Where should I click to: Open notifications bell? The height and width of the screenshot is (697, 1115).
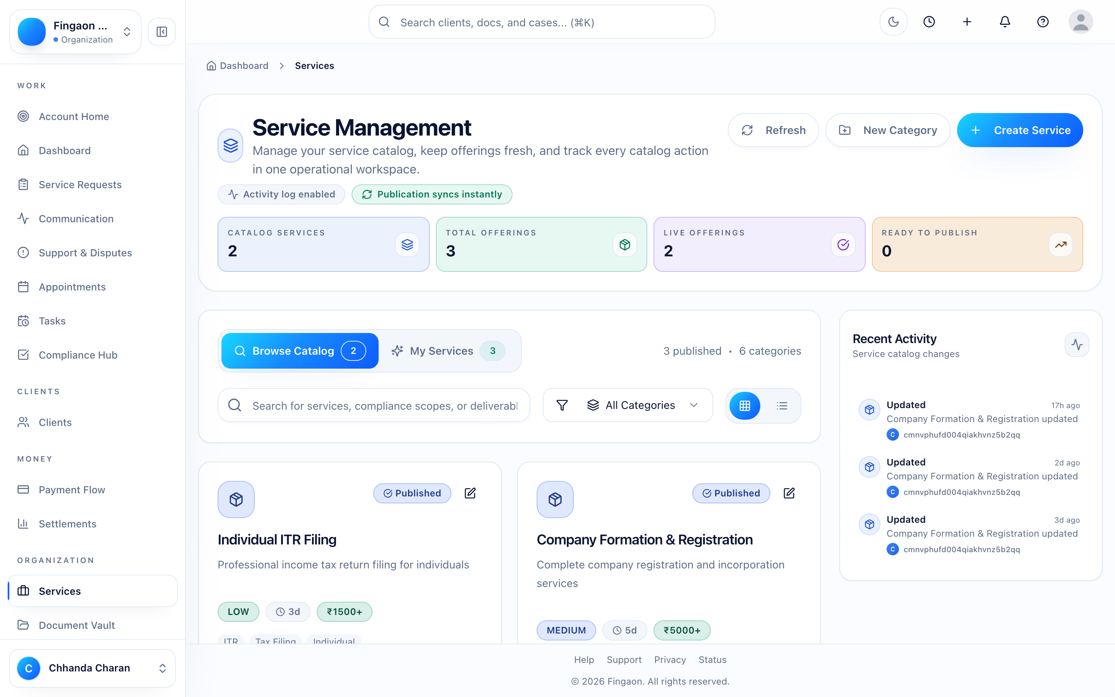(x=1005, y=22)
